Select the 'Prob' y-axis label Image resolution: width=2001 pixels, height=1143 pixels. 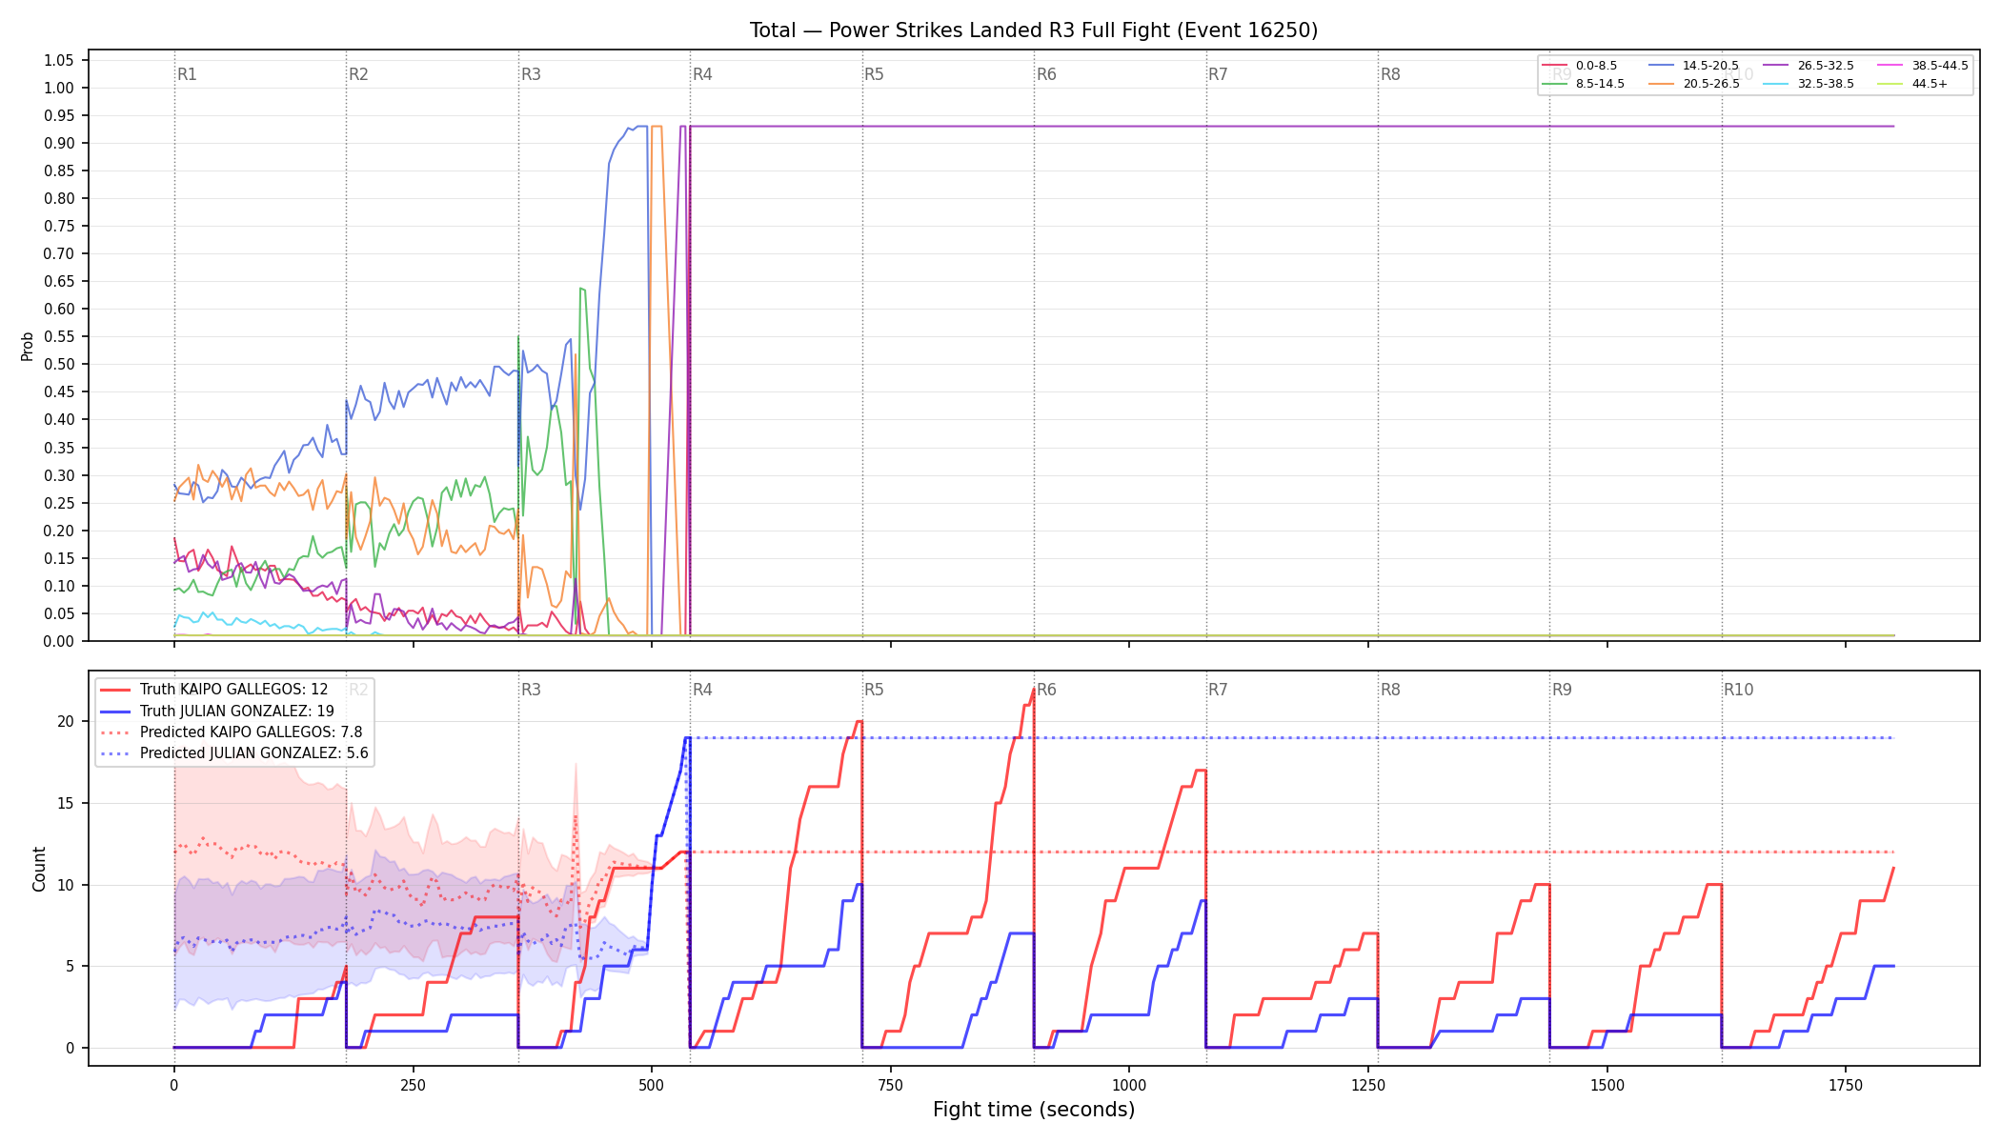[28, 346]
